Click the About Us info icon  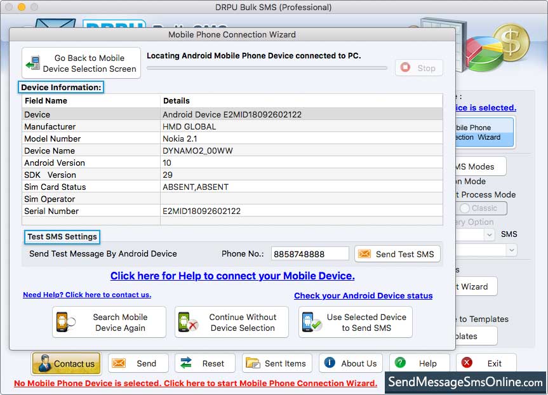point(330,363)
